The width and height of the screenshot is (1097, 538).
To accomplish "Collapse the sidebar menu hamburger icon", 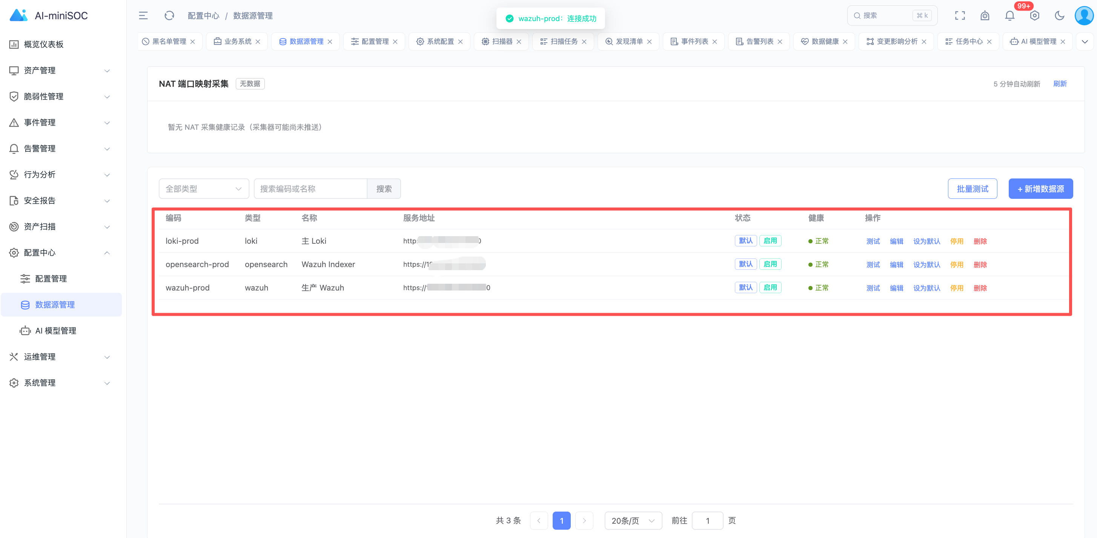I will [143, 16].
